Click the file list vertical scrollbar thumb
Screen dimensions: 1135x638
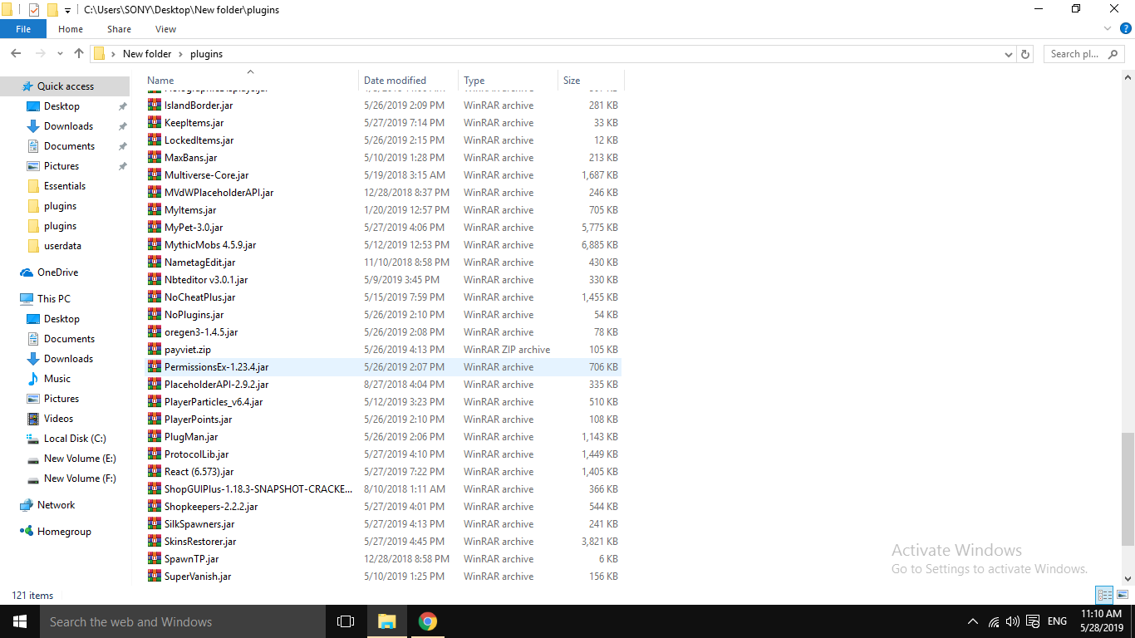(1128, 488)
